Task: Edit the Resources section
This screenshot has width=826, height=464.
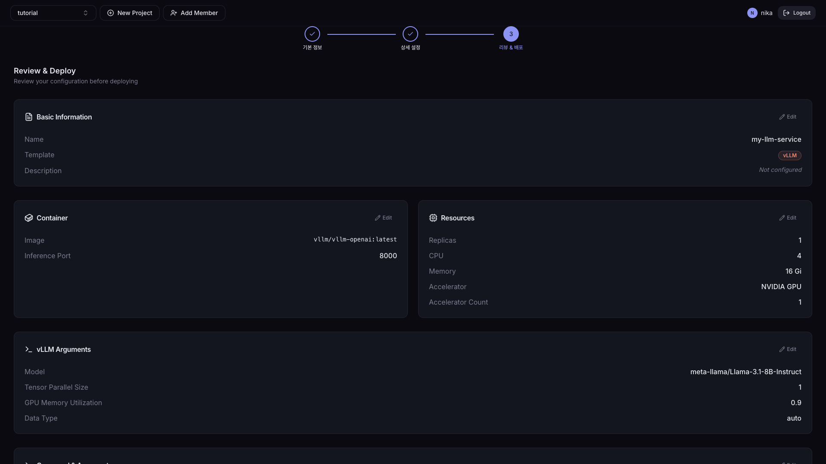Action: tap(788, 218)
